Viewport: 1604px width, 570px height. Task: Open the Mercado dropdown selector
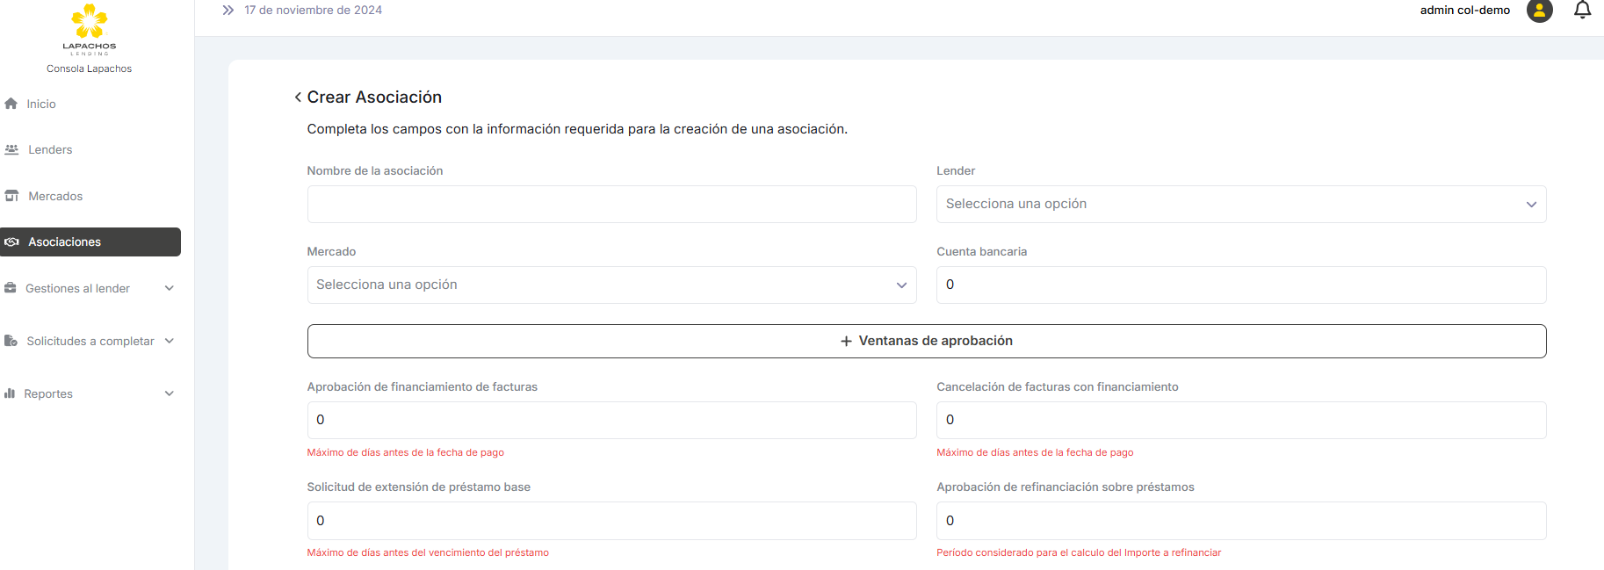[611, 285]
